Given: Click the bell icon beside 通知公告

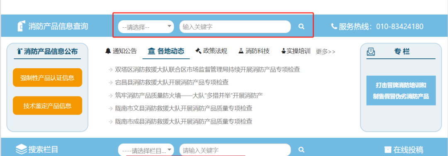Looking at the screenshot, I should [108, 51].
